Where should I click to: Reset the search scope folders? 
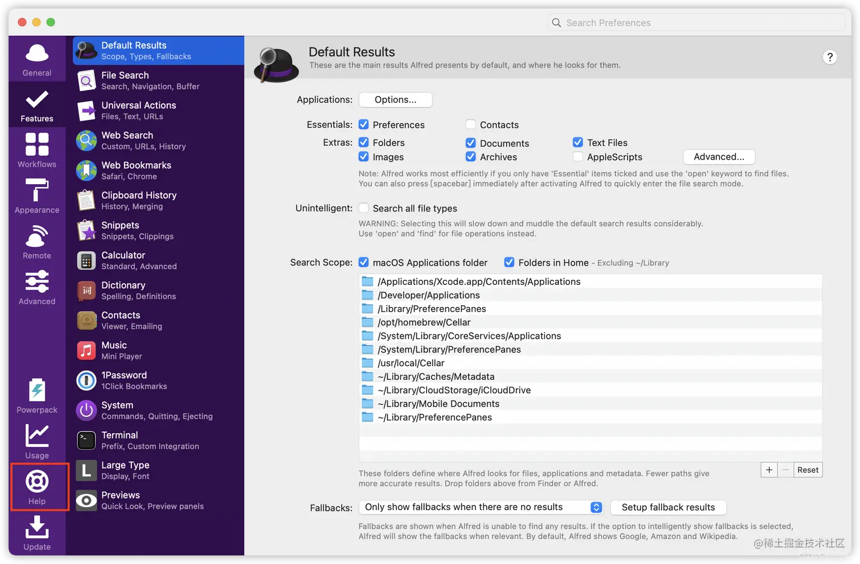808,470
